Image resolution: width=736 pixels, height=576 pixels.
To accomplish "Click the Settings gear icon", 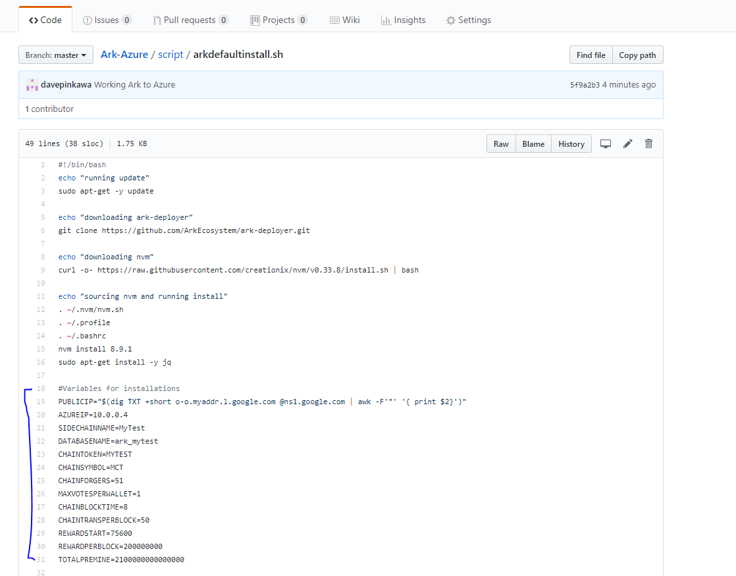I will tap(452, 20).
